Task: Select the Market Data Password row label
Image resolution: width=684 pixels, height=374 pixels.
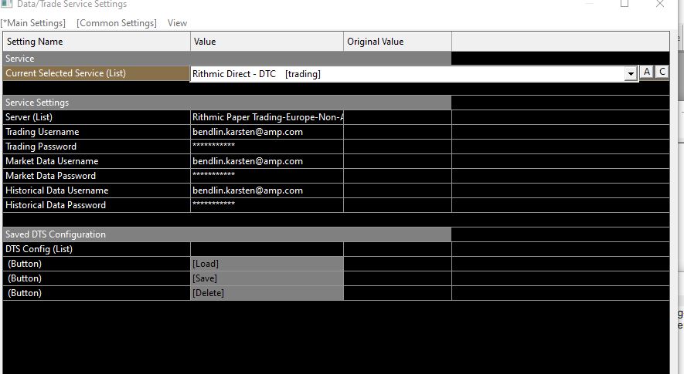Action: coord(97,176)
